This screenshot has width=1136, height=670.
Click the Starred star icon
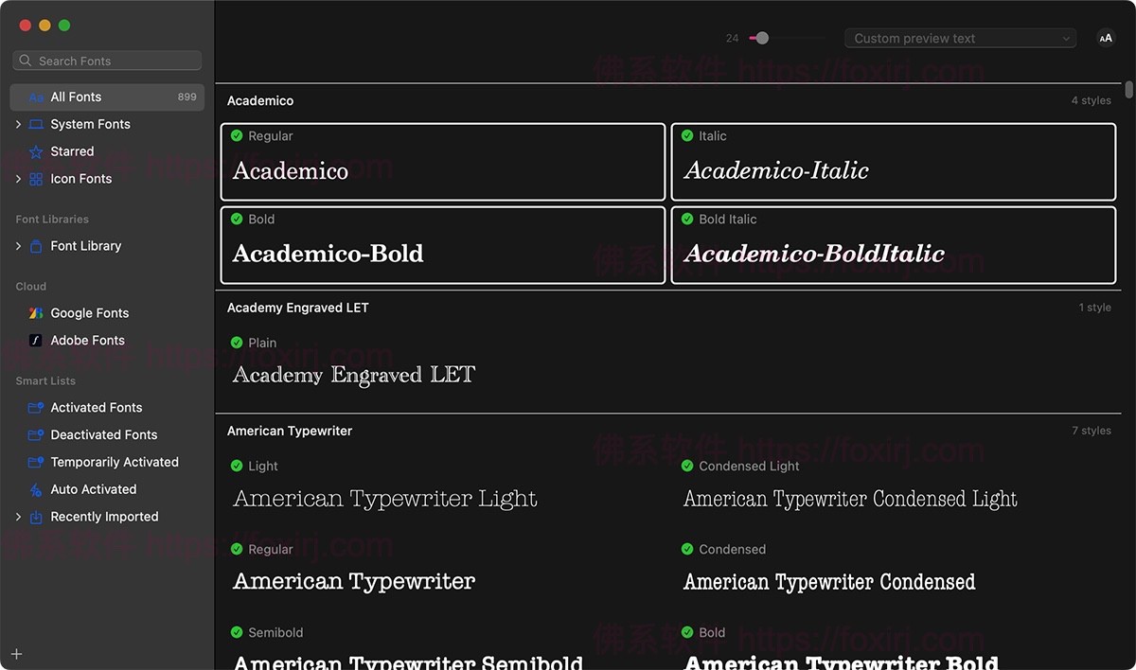coord(38,151)
